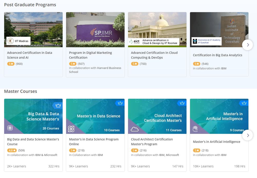
Task: Click '(507)' review count
Action: (81, 64)
